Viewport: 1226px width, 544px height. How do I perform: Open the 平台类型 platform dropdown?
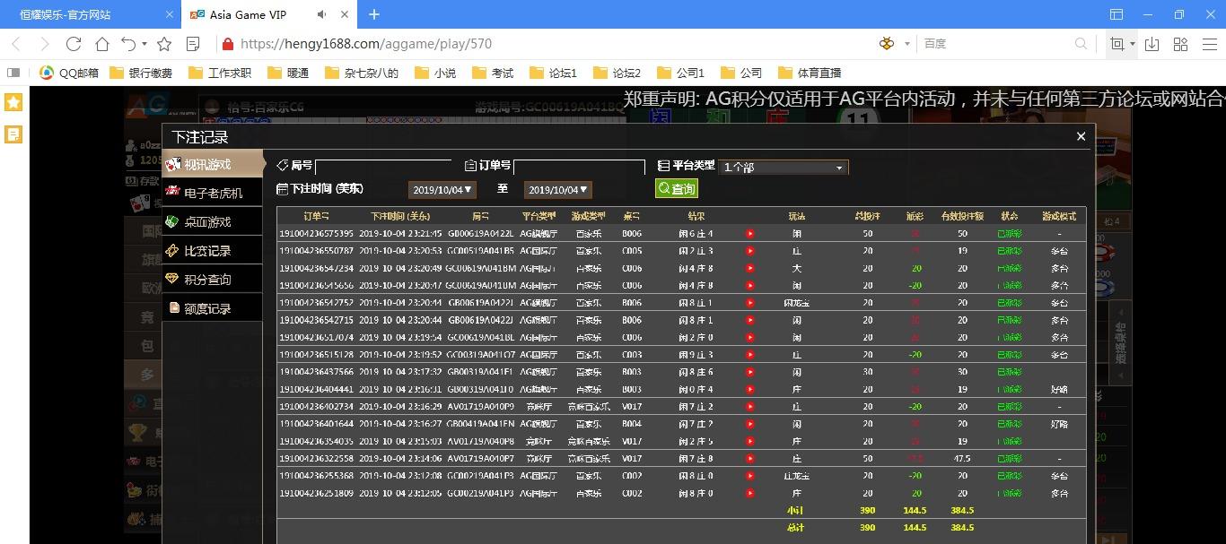(783, 168)
